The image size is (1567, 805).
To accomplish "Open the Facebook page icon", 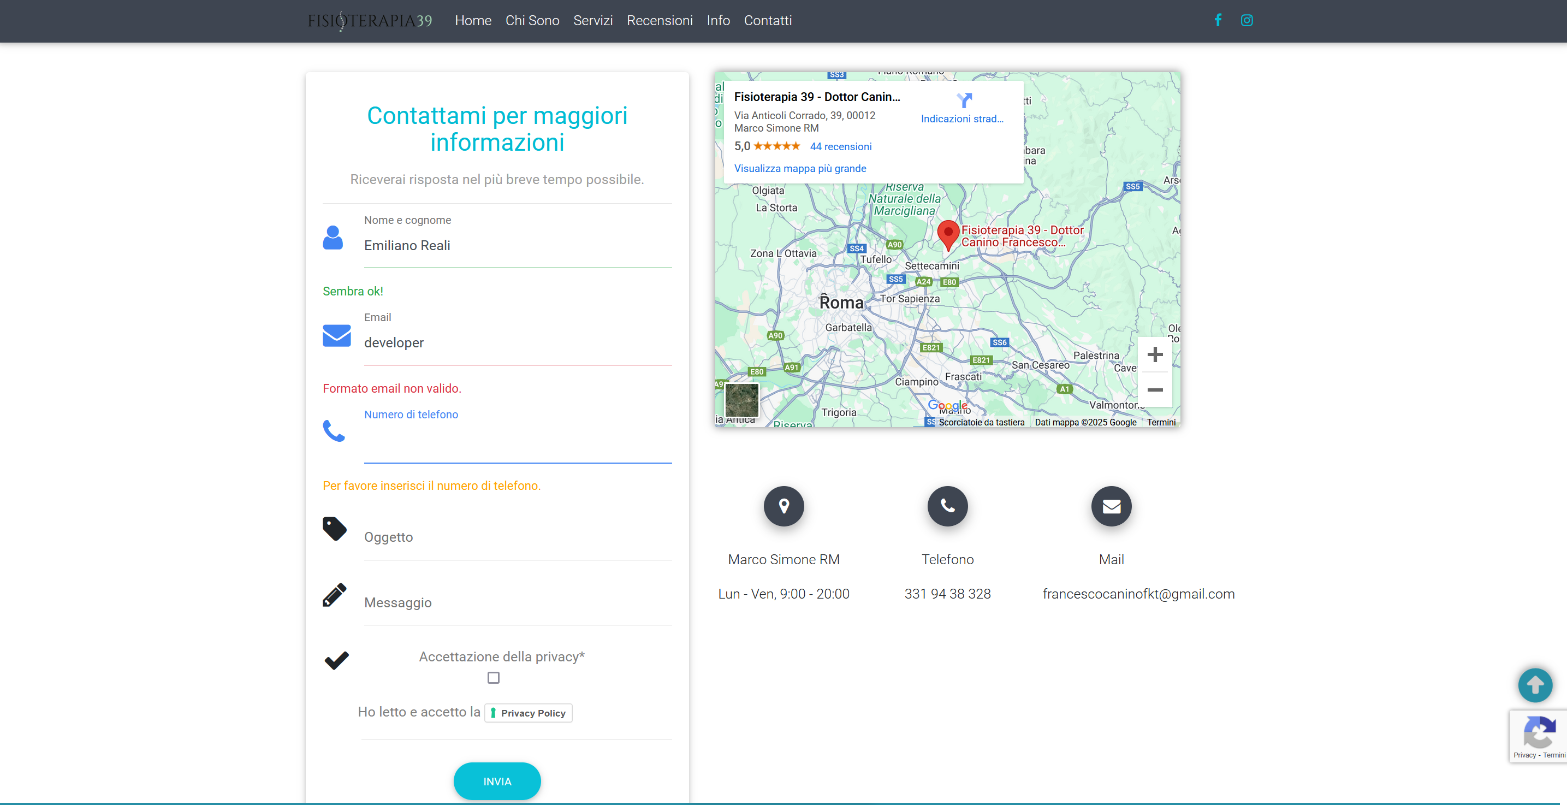I will point(1218,20).
